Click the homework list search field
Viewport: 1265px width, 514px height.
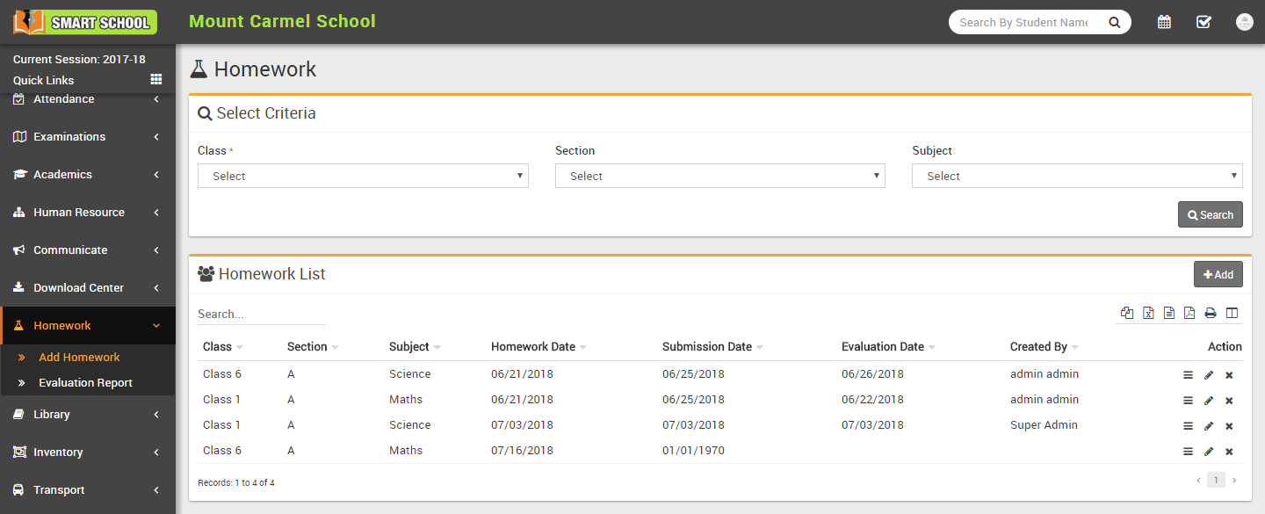(261, 314)
